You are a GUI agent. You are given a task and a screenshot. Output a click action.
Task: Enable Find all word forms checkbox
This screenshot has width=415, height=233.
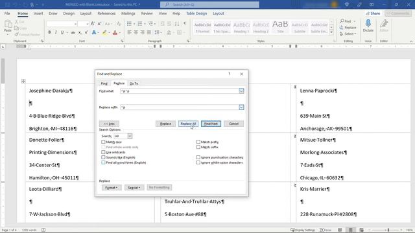(103, 162)
